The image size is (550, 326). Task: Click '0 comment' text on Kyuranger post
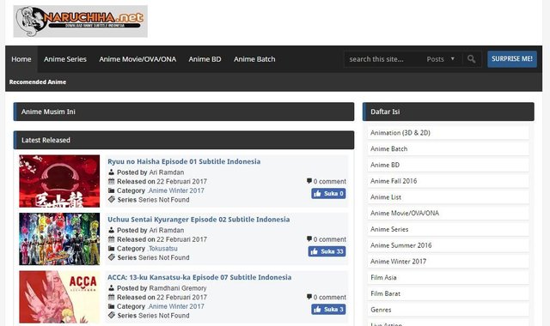329,239
